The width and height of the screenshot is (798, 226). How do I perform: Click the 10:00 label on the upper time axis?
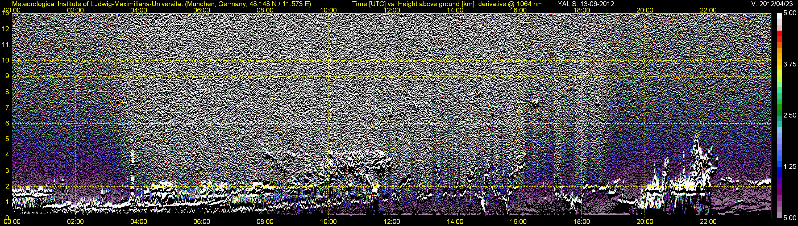(x=328, y=10)
